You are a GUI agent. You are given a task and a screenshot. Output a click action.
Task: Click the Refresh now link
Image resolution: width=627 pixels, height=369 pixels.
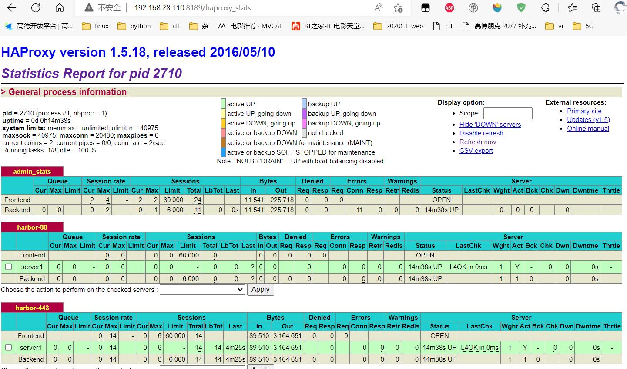478,142
